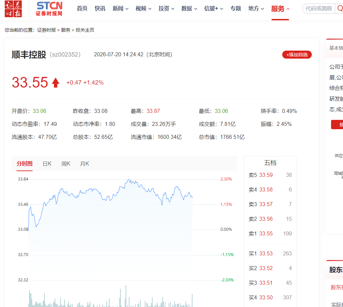343x307 pixels.
Task: Click the 动态市盈率 value 17.49
Action: point(50,124)
